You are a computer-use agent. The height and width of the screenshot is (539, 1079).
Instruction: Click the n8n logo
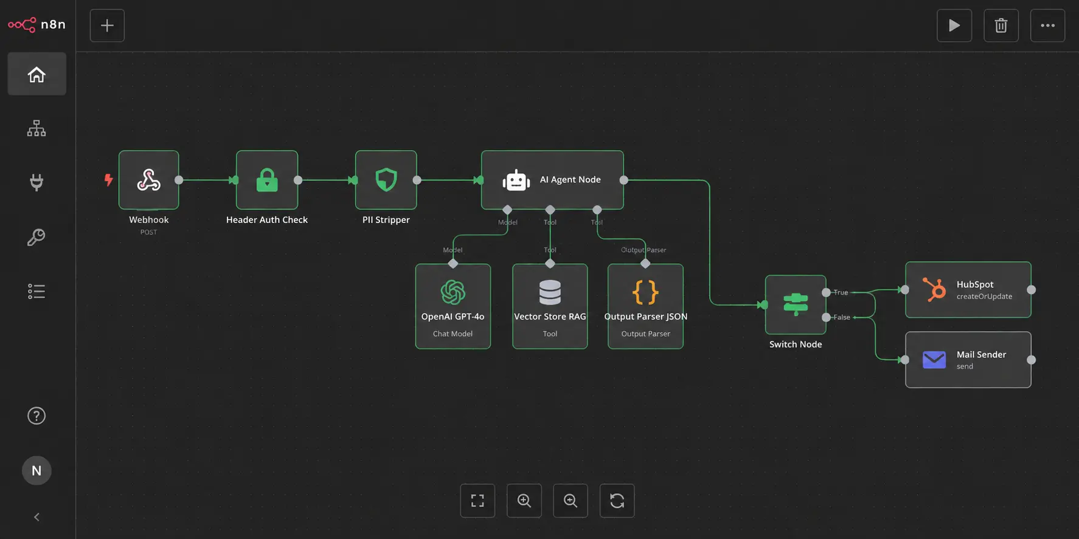pyautogui.click(x=36, y=25)
